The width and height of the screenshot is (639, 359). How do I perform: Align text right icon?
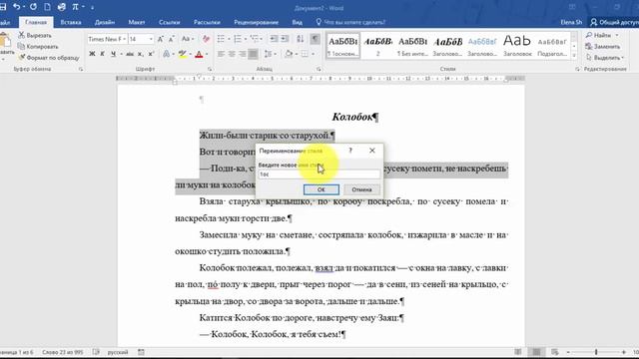pyautogui.click(x=242, y=54)
